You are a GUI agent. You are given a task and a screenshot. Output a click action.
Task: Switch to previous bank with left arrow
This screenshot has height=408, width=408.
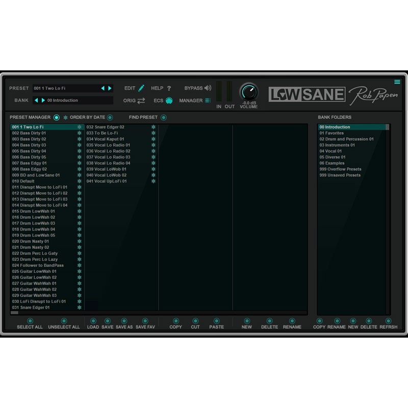click(36, 100)
